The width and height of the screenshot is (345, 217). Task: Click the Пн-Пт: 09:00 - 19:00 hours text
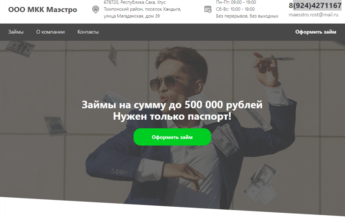coord(236,3)
